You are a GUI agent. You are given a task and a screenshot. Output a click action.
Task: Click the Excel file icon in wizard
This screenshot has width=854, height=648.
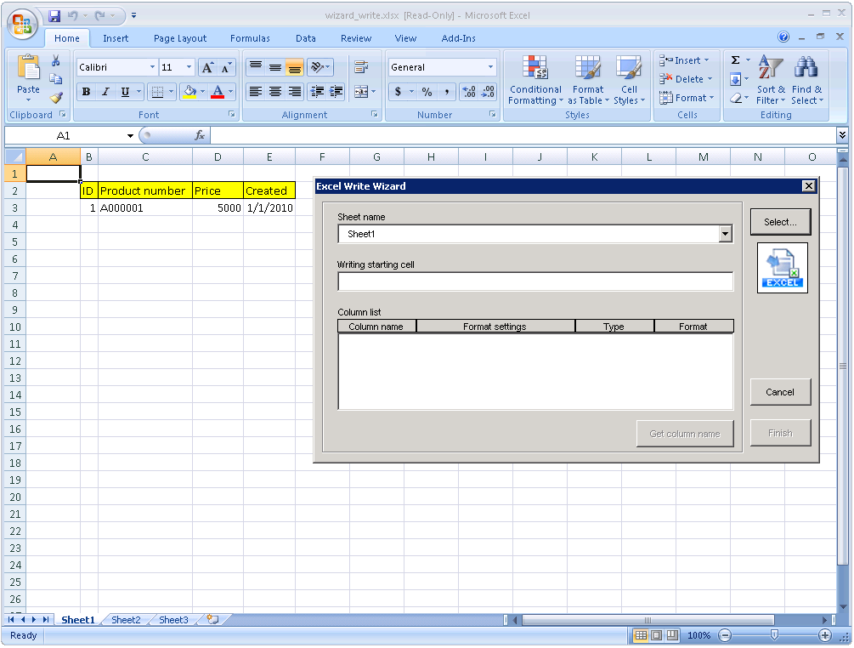[782, 268]
